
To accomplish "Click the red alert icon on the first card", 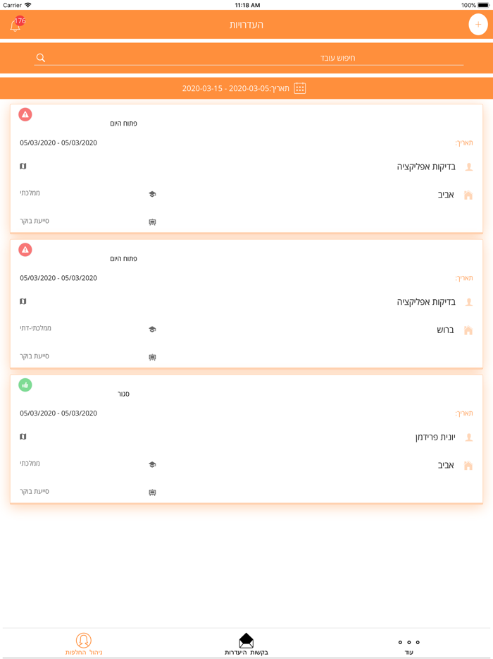I will pos(25,114).
